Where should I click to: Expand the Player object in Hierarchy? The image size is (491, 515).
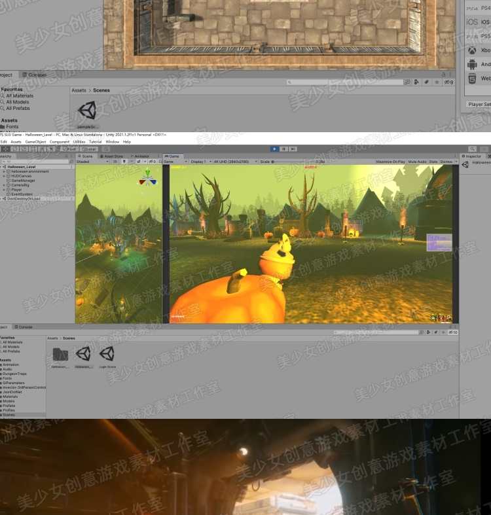pyautogui.click(x=4, y=190)
